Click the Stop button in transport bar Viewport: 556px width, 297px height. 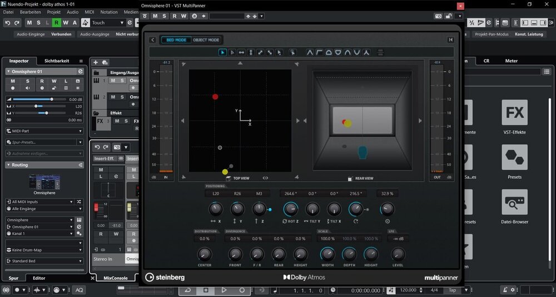206,290
